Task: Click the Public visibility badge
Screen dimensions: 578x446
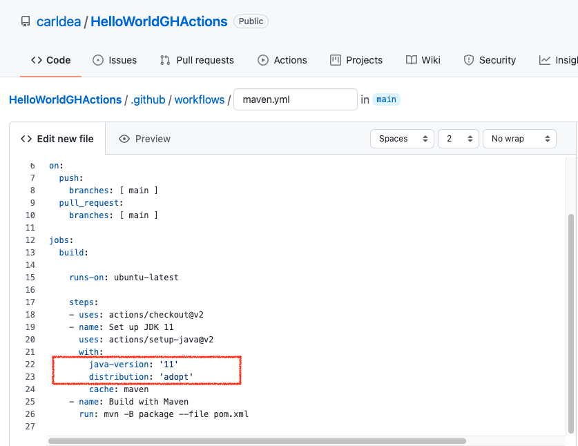Action: [x=251, y=21]
